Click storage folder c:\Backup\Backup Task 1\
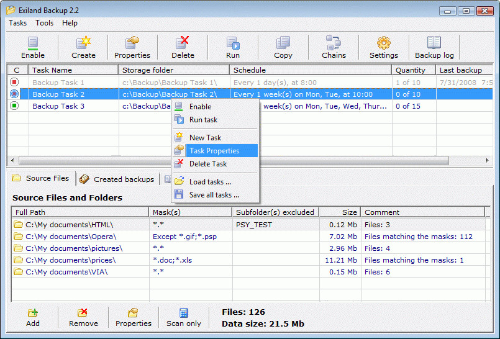Image resolution: width=500 pixels, height=339 pixels. [x=170, y=83]
